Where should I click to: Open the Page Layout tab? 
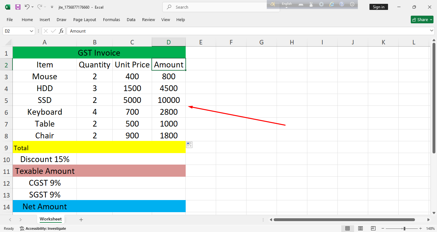tap(85, 19)
